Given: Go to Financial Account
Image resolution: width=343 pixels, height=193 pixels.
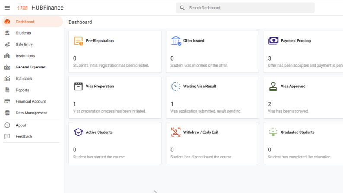Looking at the screenshot, I should pos(32,101).
